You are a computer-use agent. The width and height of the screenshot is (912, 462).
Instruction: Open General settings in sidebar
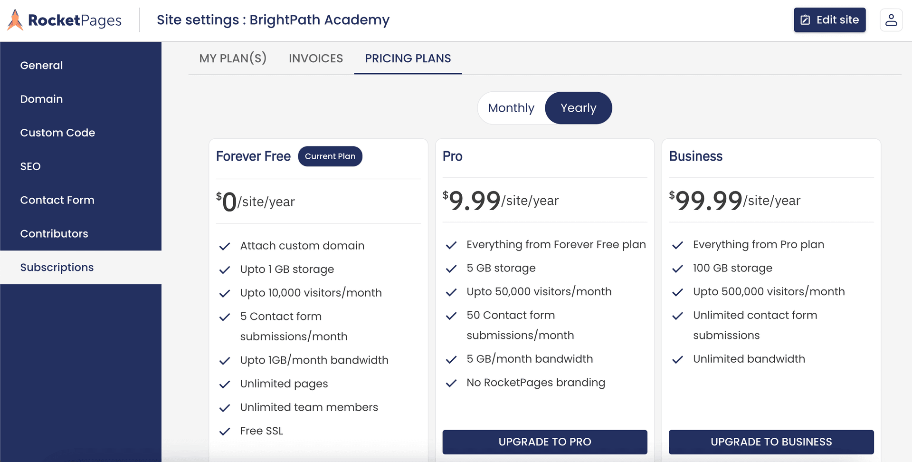(x=41, y=66)
